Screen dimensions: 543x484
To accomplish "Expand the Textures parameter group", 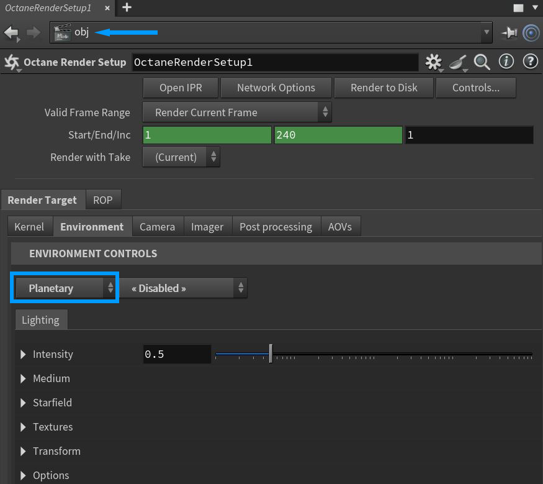I will (x=24, y=427).
